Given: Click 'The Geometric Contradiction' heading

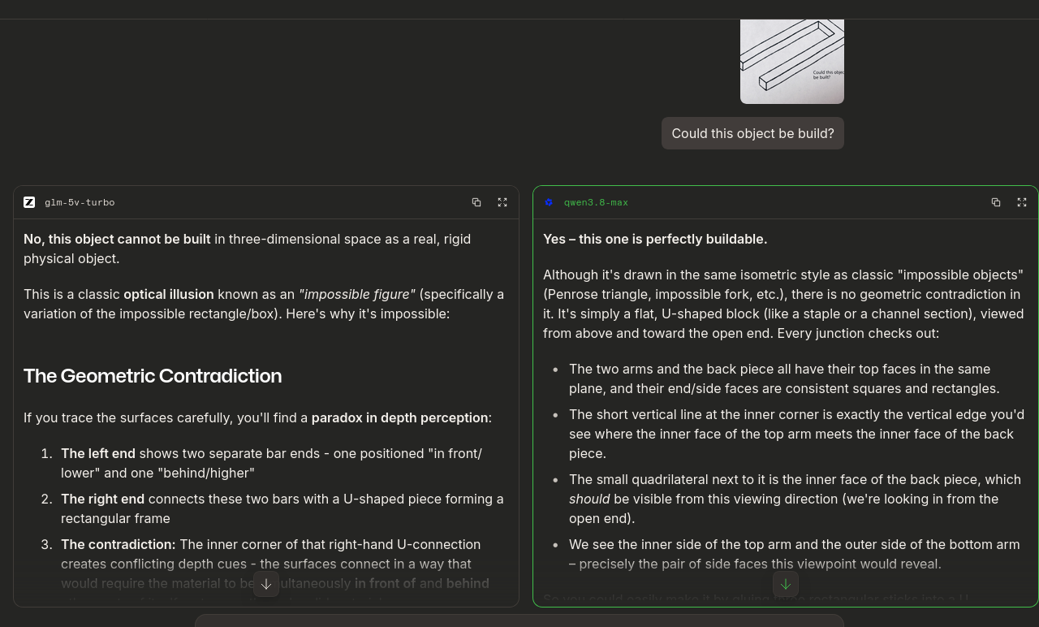Looking at the screenshot, I should [x=153, y=375].
